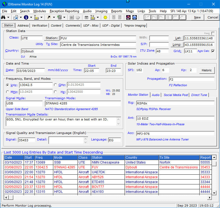220x208 pixels.
Task: Expand dropdown arrow next to binoculars icon
Action: click(9, 17)
